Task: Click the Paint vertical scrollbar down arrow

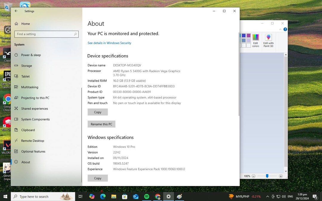Action: [x=286, y=171]
